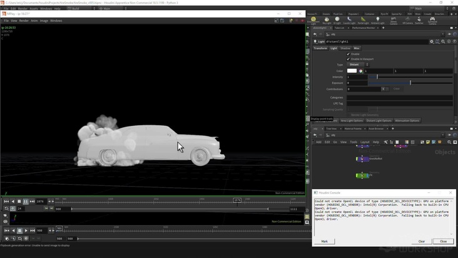
Task: Add an Ambient Light from shelf
Action: click(x=378, y=20)
